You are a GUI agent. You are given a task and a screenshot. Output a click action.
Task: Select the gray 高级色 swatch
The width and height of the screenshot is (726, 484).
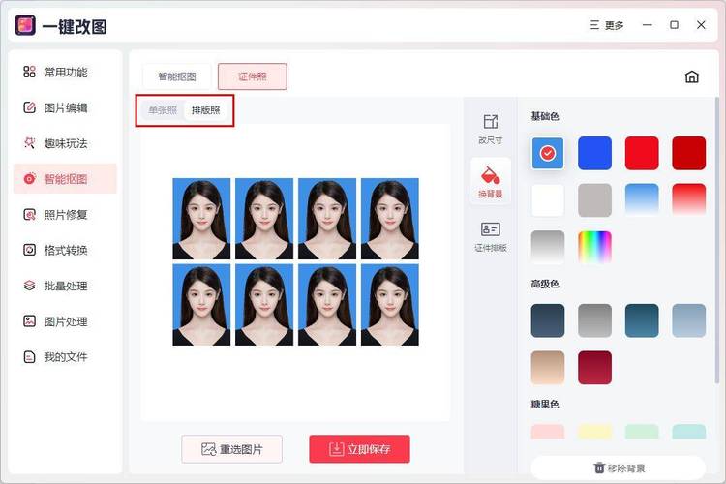tap(594, 320)
